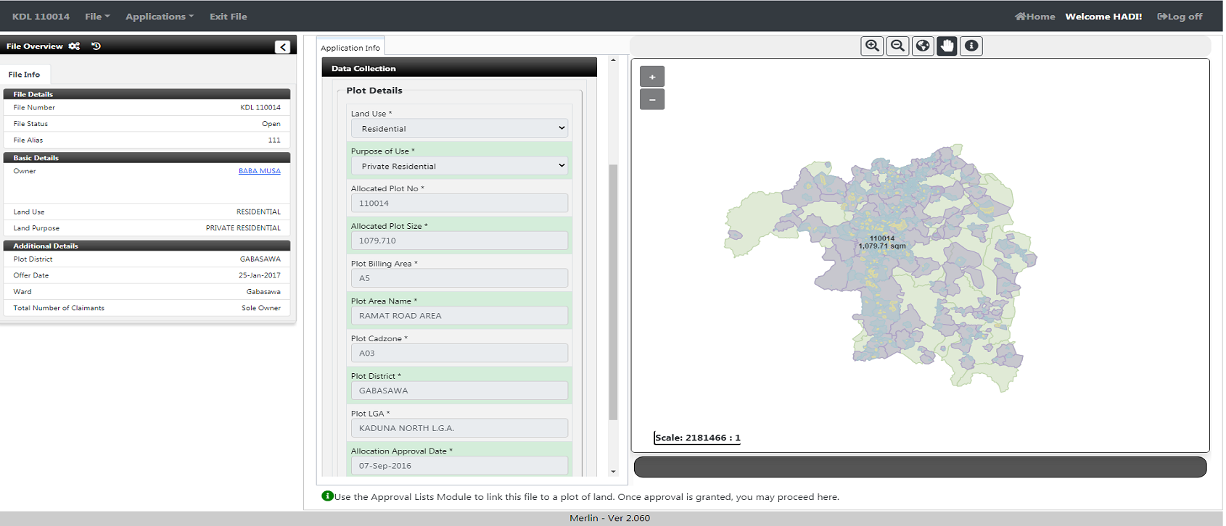Zoom the map out with minus button
The image size is (1226, 526).
tap(652, 99)
